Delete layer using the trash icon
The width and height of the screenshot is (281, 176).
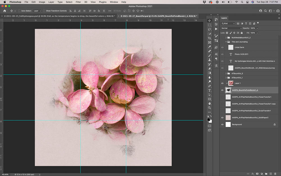pyautogui.click(x=275, y=174)
